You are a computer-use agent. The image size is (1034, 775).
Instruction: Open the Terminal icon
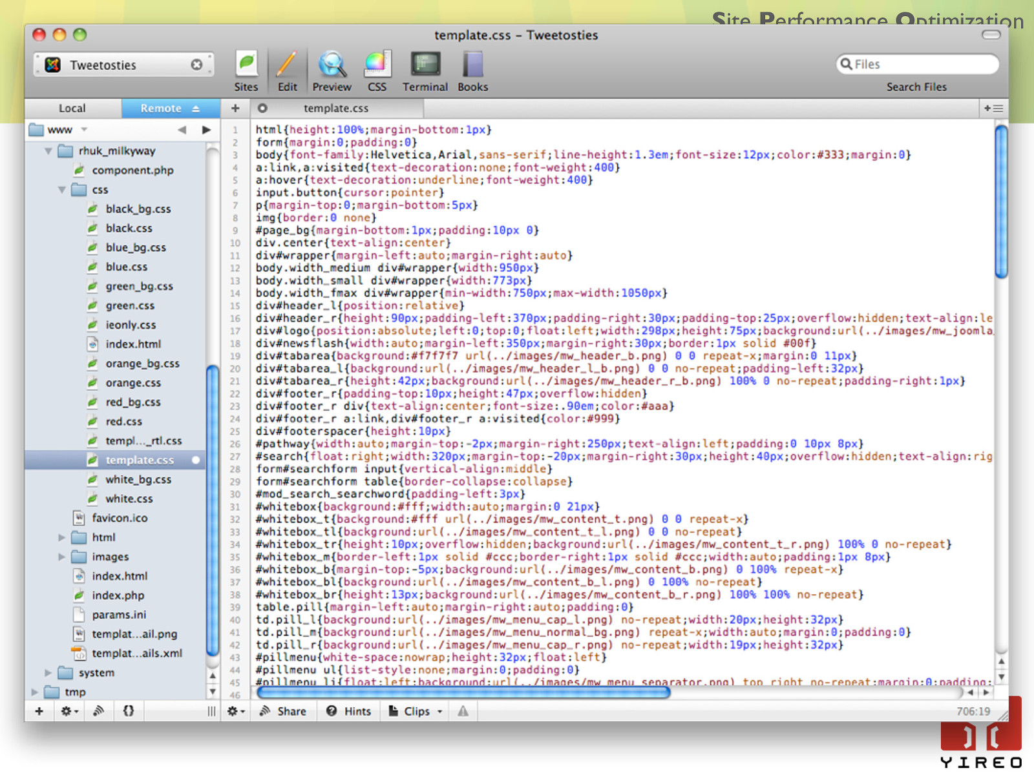[x=425, y=65]
